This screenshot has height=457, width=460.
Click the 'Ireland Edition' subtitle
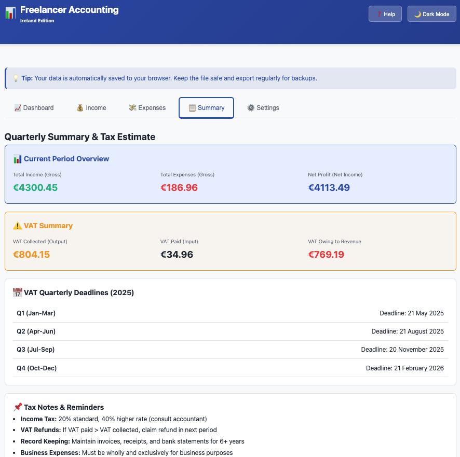pos(37,21)
